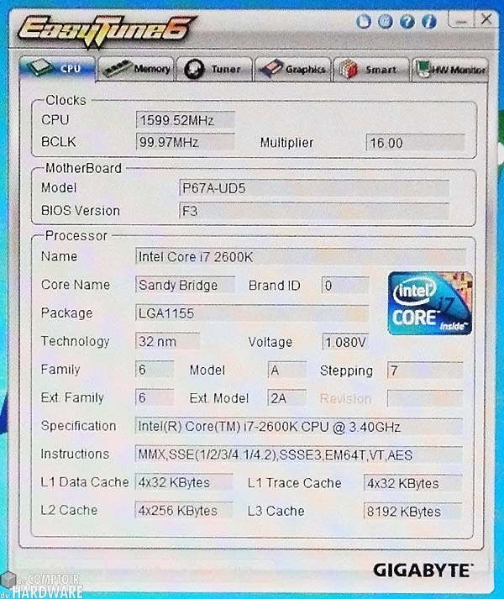This screenshot has height=599, width=504.
Task: Click the Voltage field showing 1.080V
Action: coord(345,342)
